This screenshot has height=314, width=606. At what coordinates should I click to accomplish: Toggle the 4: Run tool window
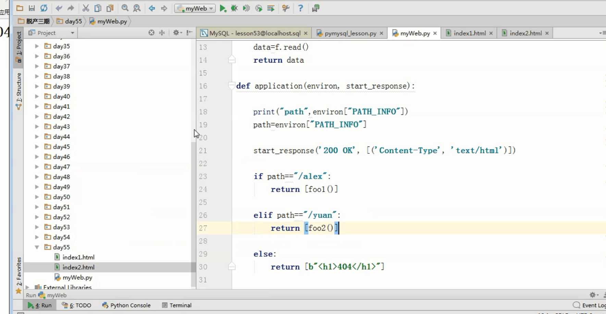point(40,305)
